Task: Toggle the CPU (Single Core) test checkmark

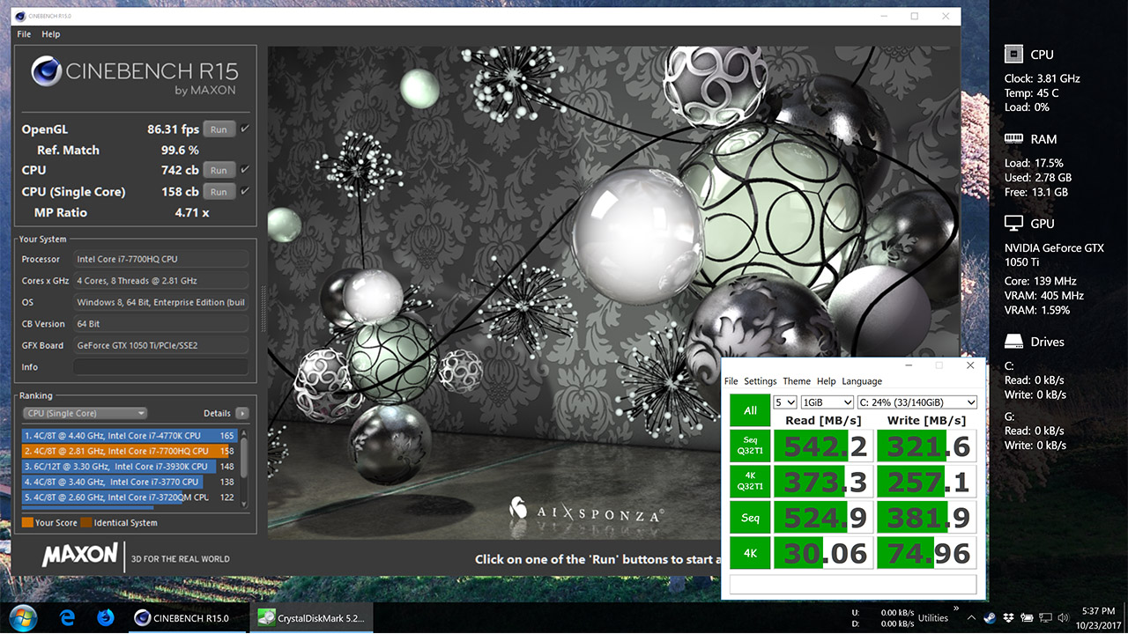Action: pyautogui.click(x=245, y=190)
